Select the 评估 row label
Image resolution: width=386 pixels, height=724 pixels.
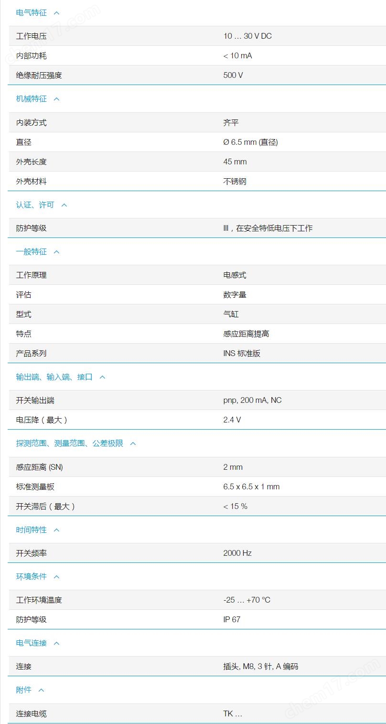click(x=24, y=295)
